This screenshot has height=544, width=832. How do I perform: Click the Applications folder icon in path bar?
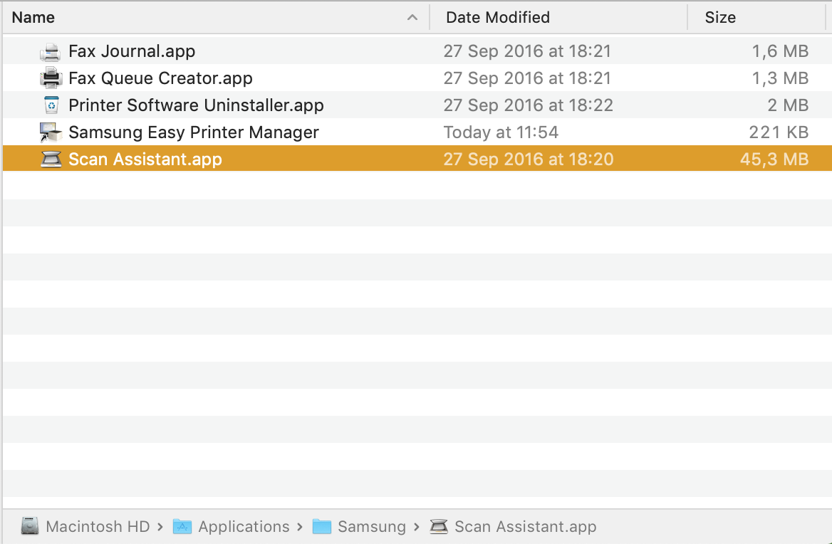183,527
